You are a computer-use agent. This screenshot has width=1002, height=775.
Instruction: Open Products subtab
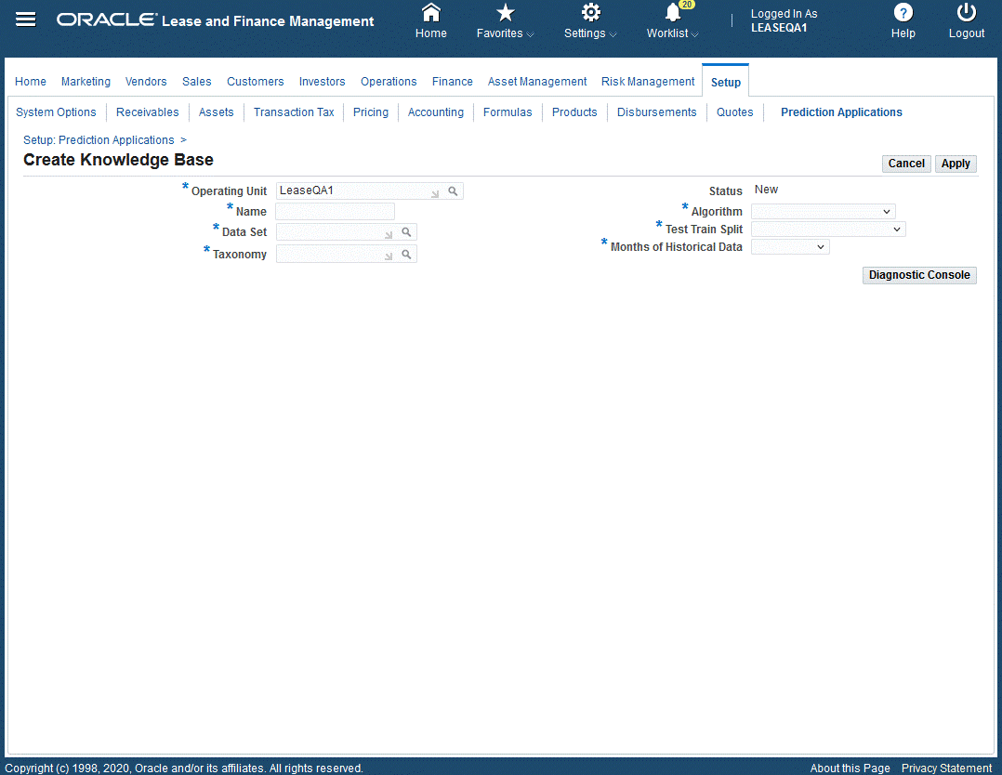[x=574, y=112]
